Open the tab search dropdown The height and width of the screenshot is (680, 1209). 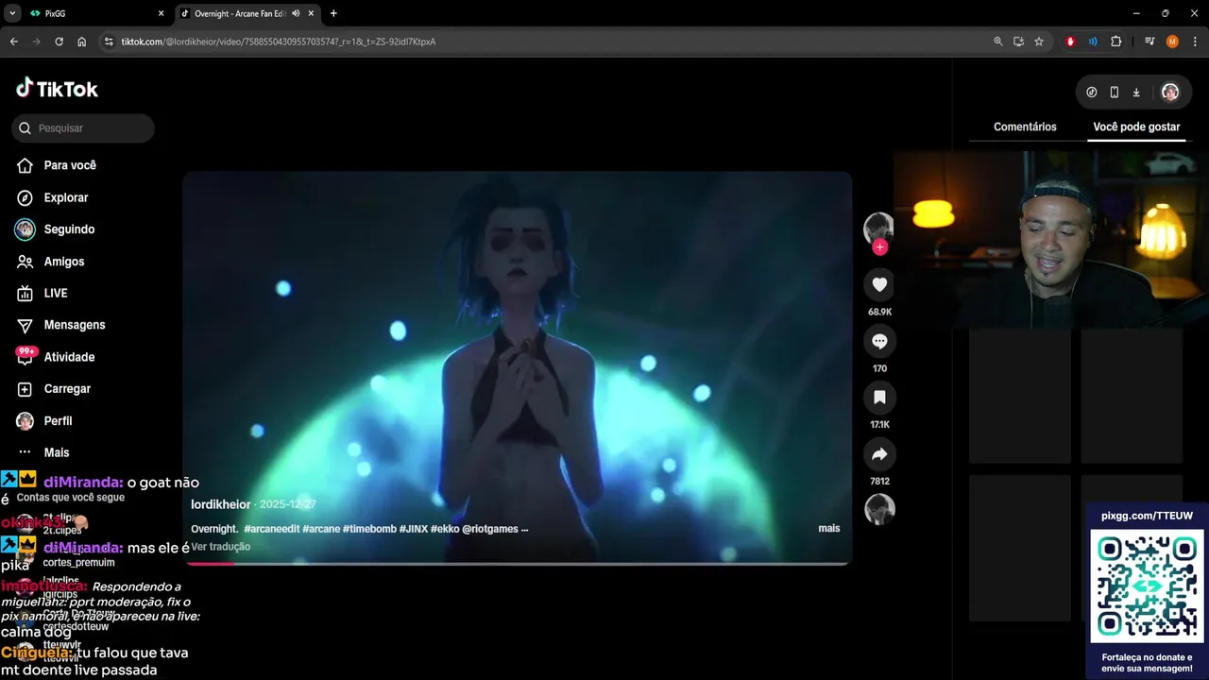point(12,13)
